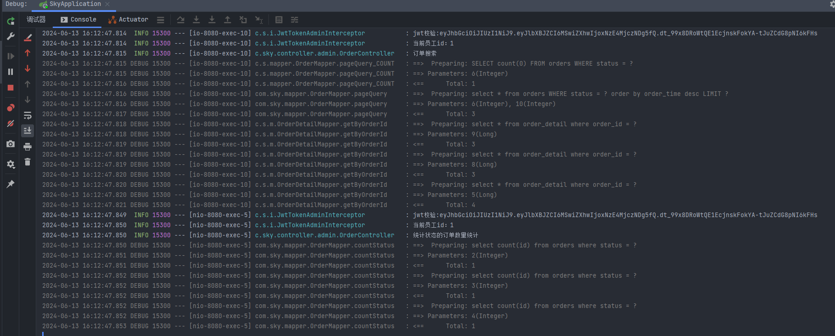Open the debug settings gear in sidebar

click(11, 164)
